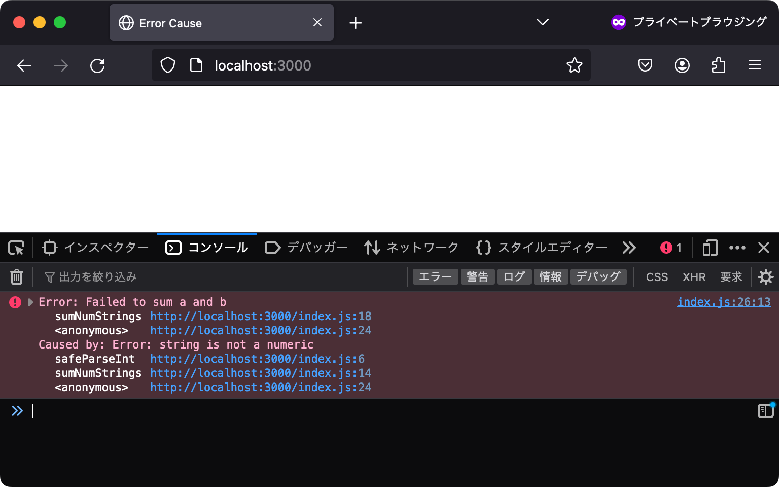Screen dimensions: 779x487
Task: Open the index.js:26:13 source link
Action: pos(724,302)
